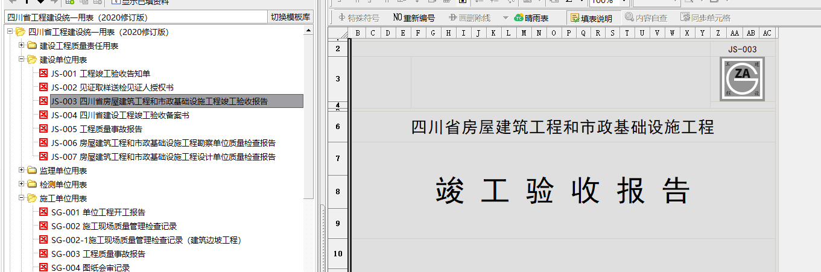Click the 竣工验收报告 heading cell
Viewport: 821px width, 272px height.
(562, 192)
